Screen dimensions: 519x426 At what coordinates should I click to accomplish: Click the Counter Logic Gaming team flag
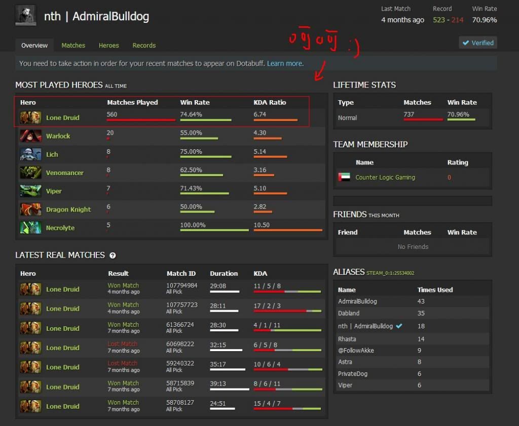344,177
